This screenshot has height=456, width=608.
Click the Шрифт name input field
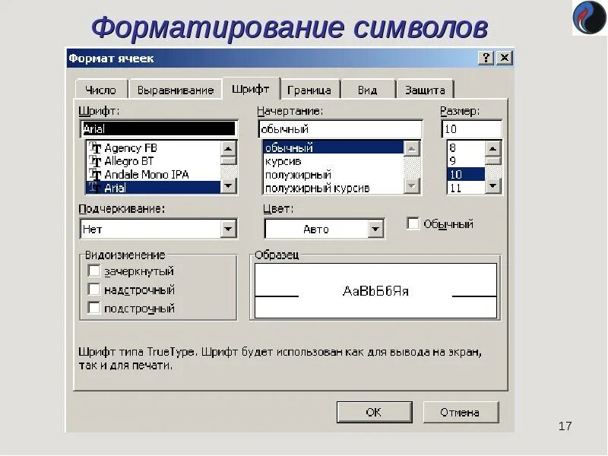tap(159, 128)
